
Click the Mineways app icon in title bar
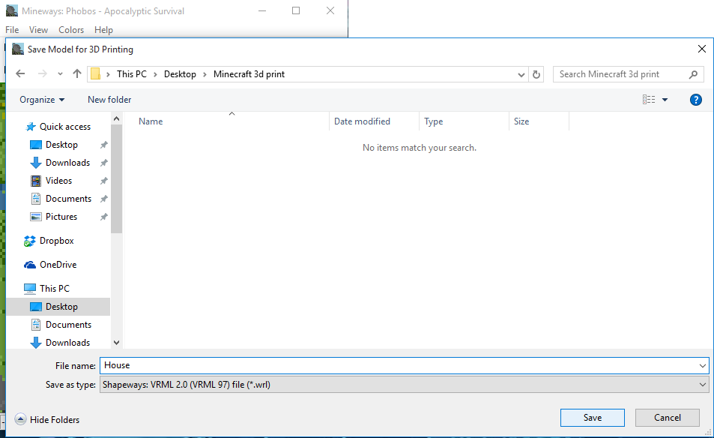click(12, 10)
